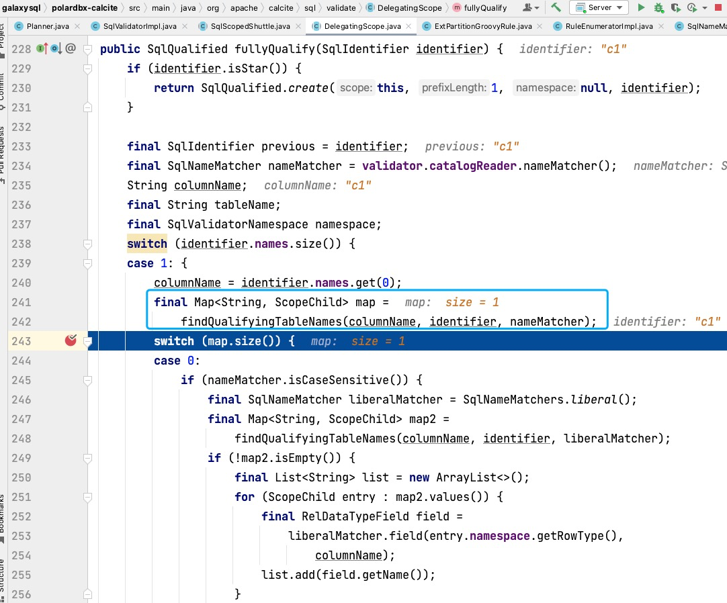Click the src breadcrumb

134,8
